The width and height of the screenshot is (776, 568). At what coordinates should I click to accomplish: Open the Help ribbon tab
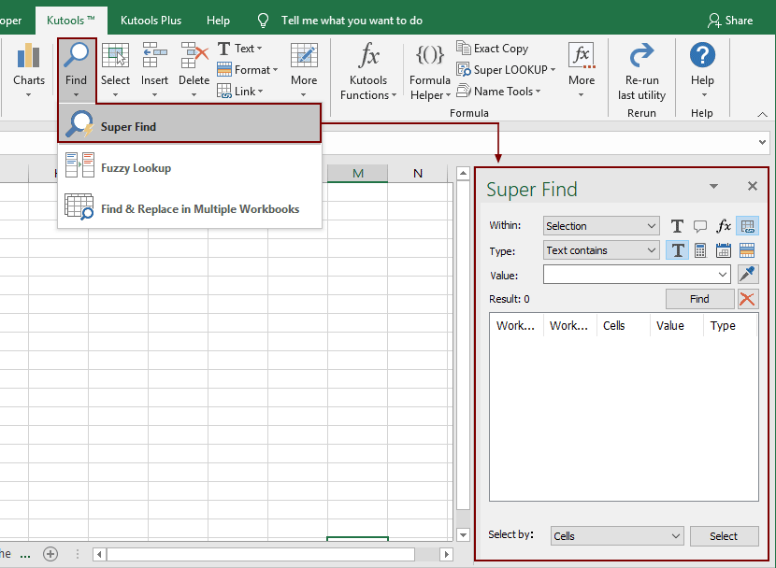(218, 21)
